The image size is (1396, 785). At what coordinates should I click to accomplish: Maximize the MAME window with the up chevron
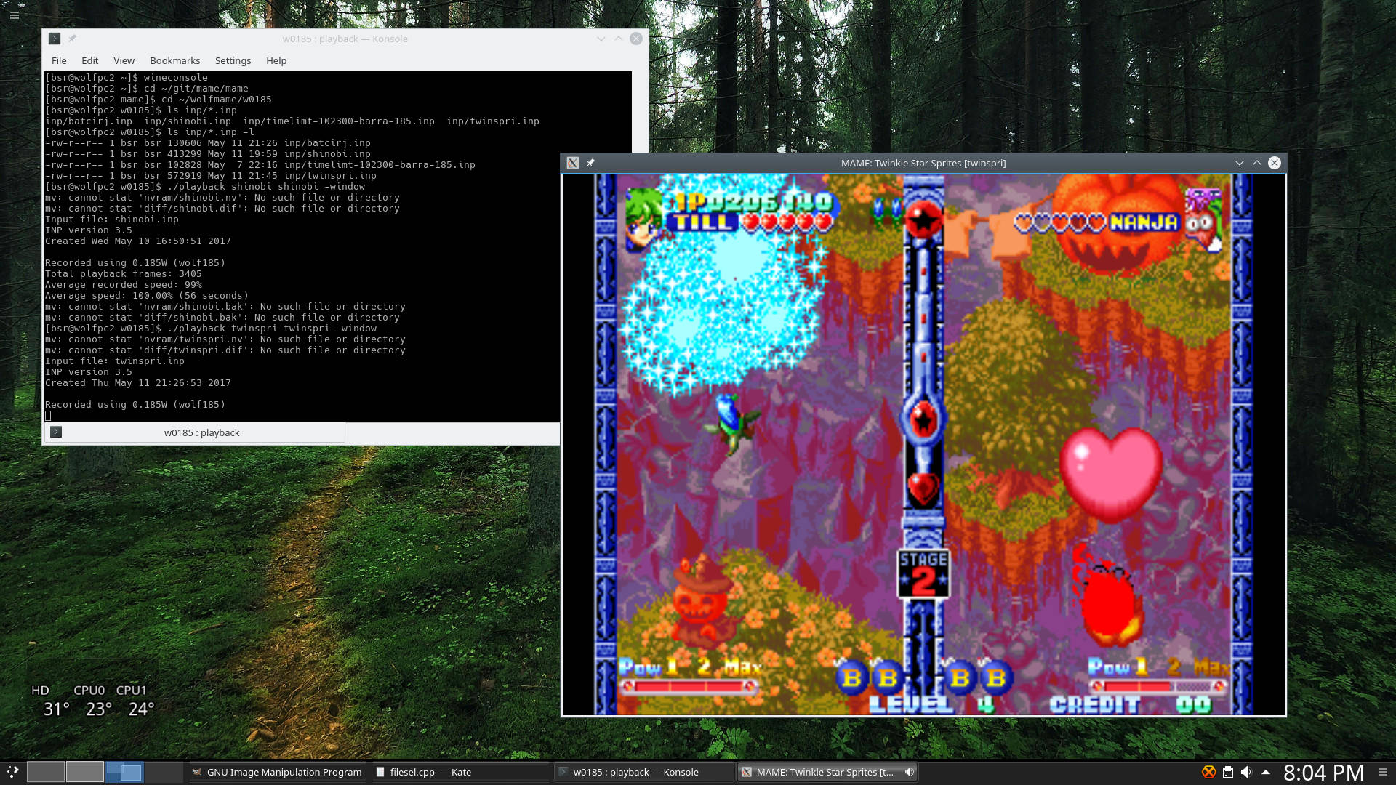[x=1256, y=163]
